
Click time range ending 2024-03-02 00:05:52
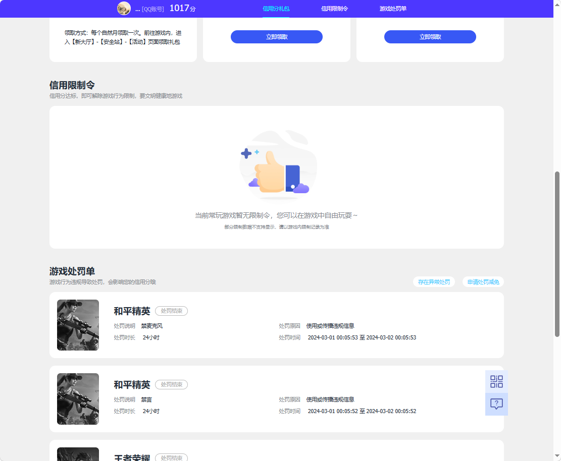(362, 411)
